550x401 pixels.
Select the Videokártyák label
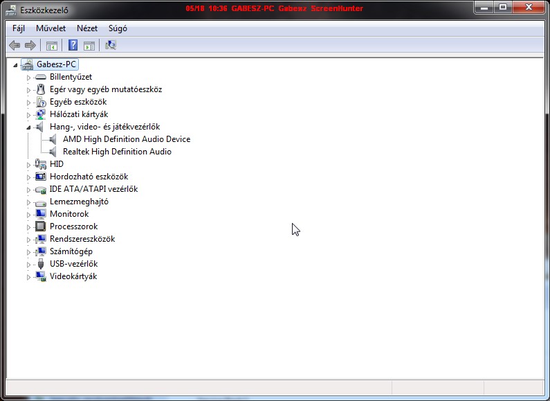pyautogui.click(x=73, y=276)
